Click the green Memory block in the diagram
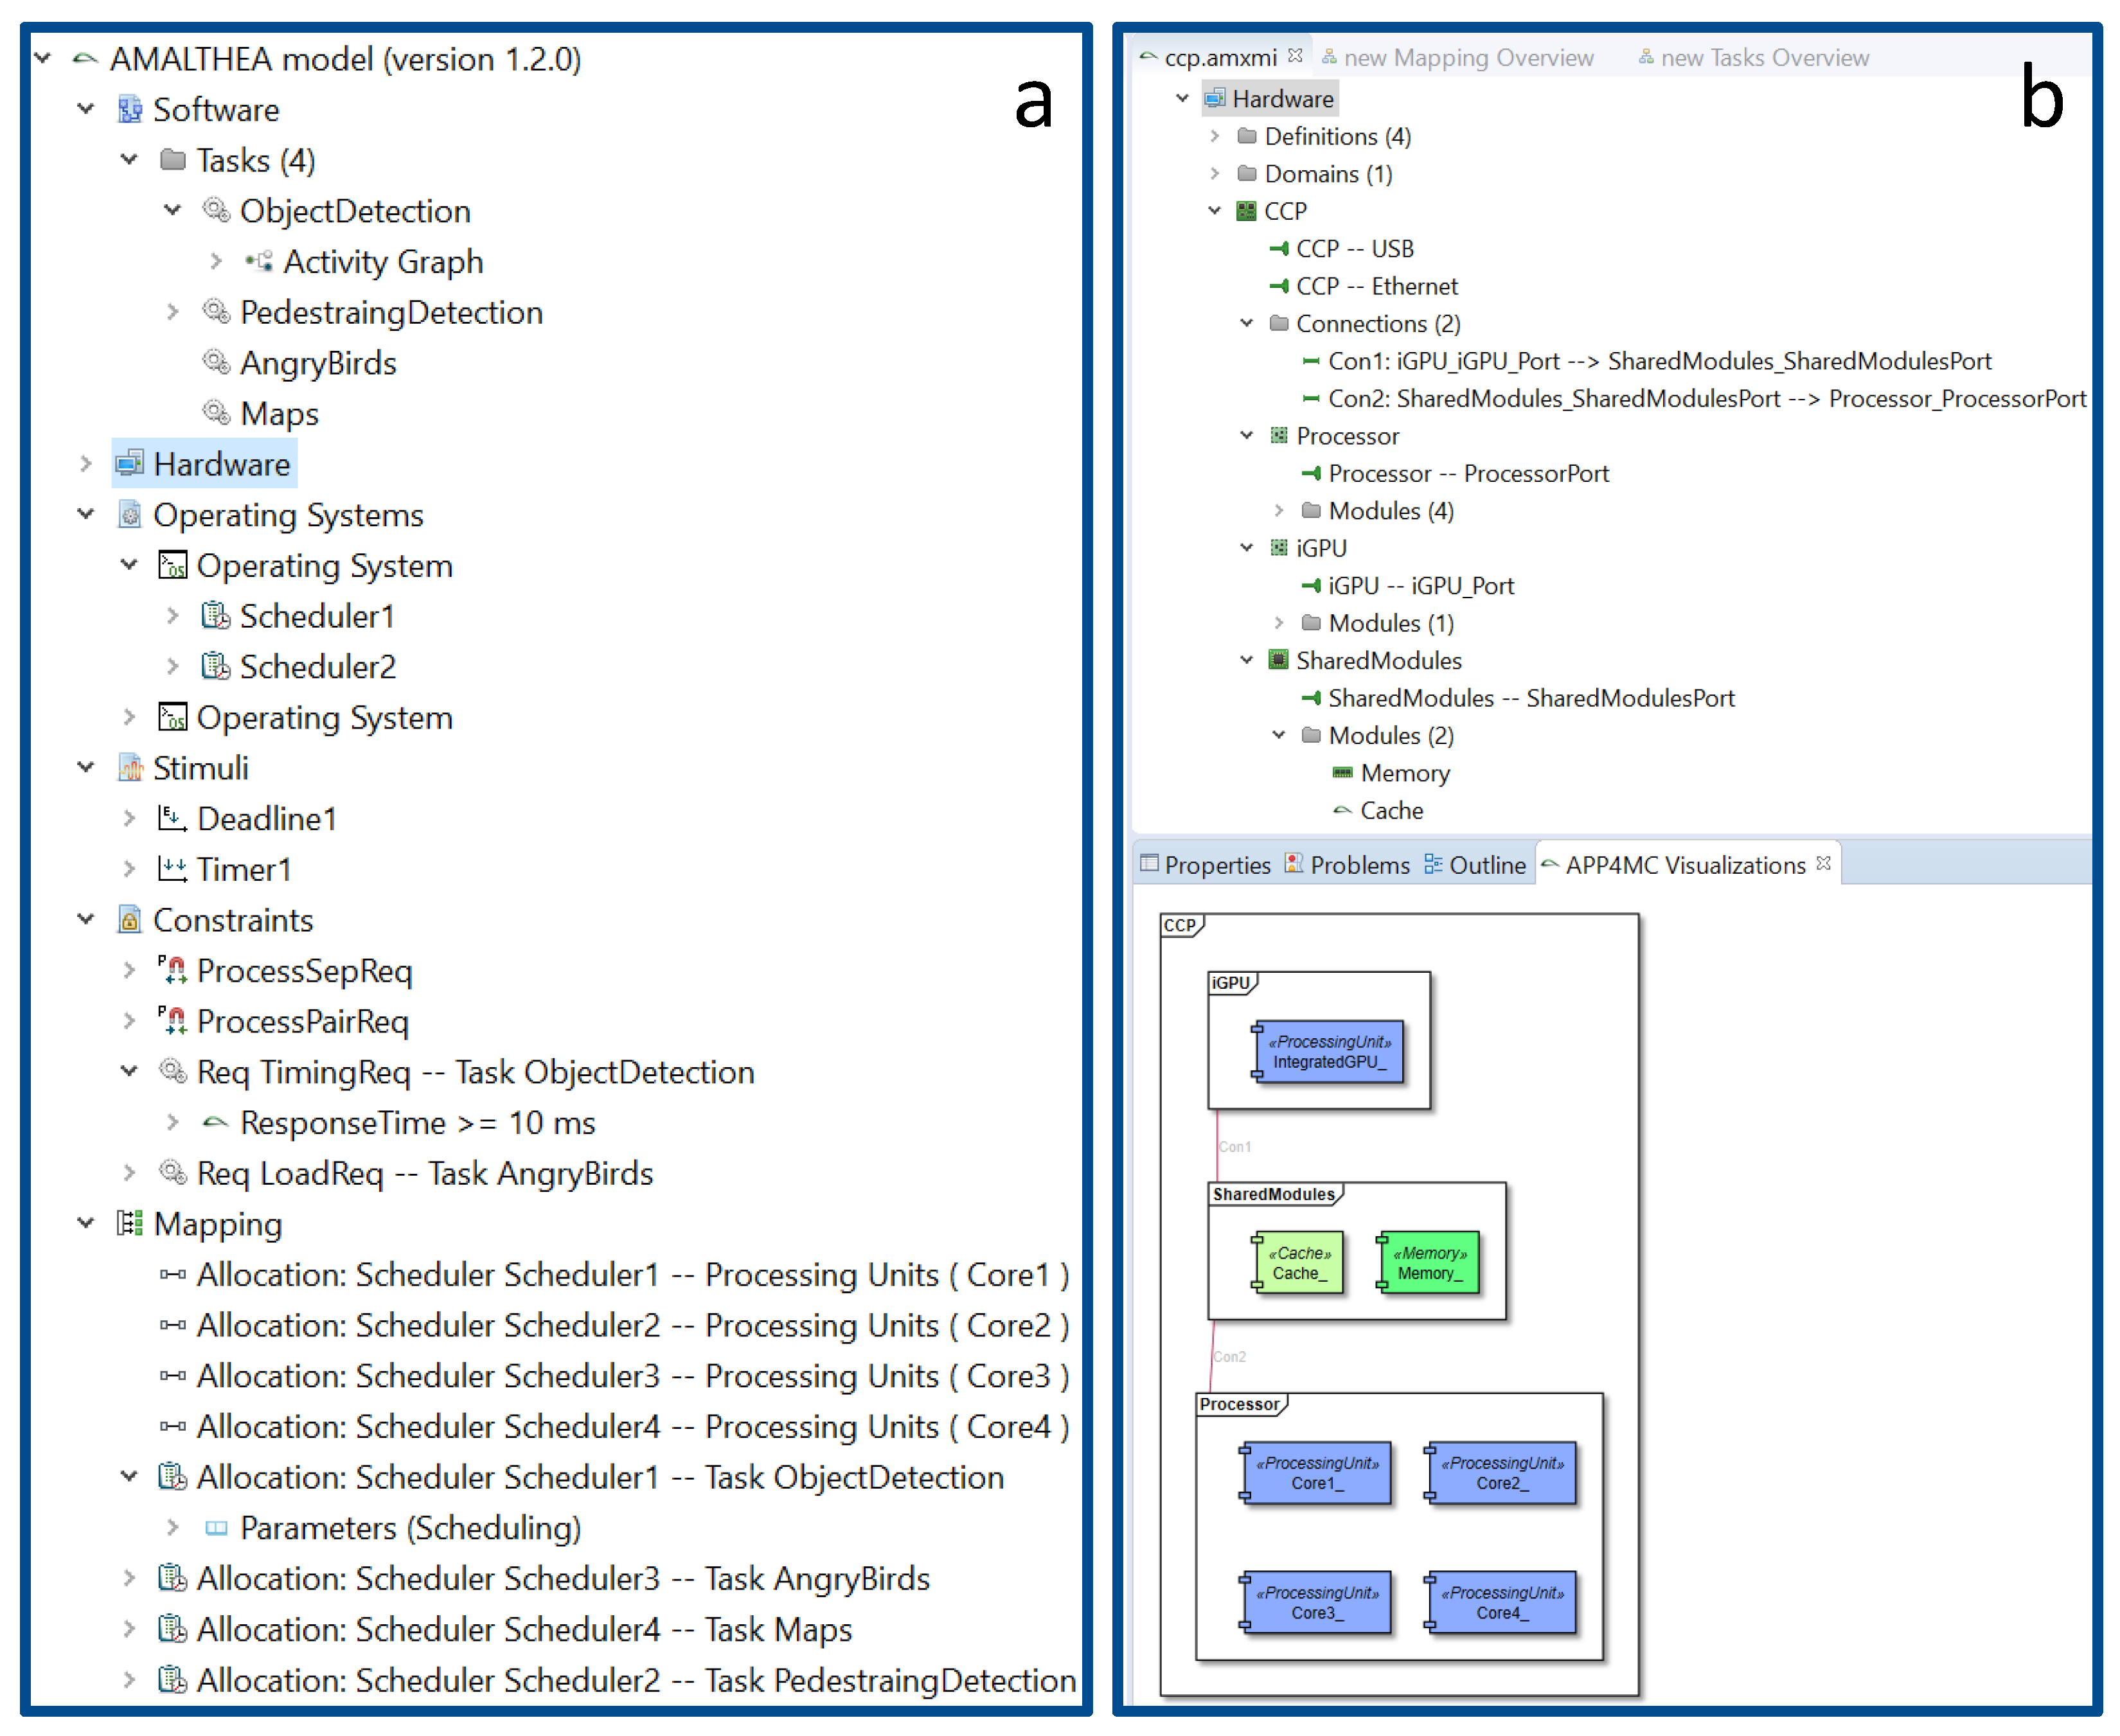This screenshot has height=1736, width=2120. tap(1429, 1263)
